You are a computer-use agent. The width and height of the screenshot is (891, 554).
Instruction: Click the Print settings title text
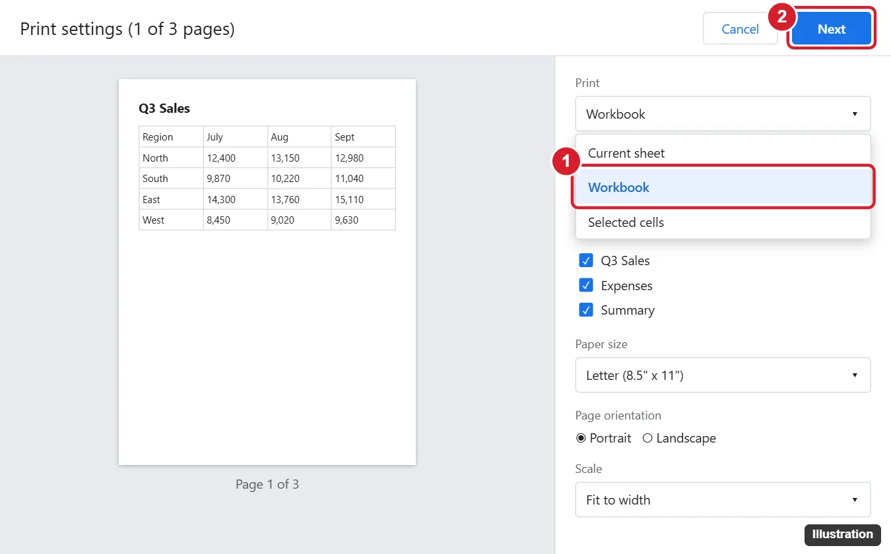click(127, 29)
